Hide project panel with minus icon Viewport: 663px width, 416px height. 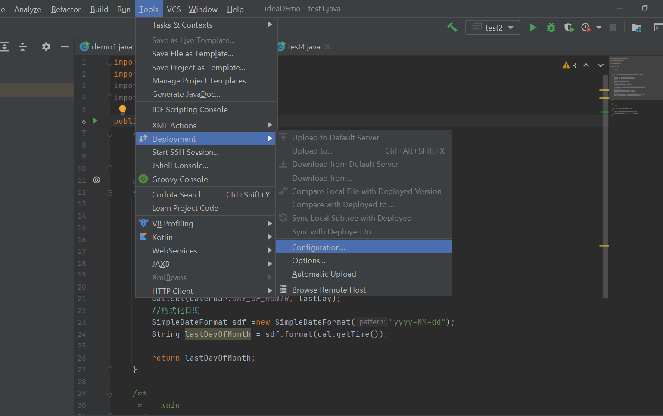pos(65,46)
